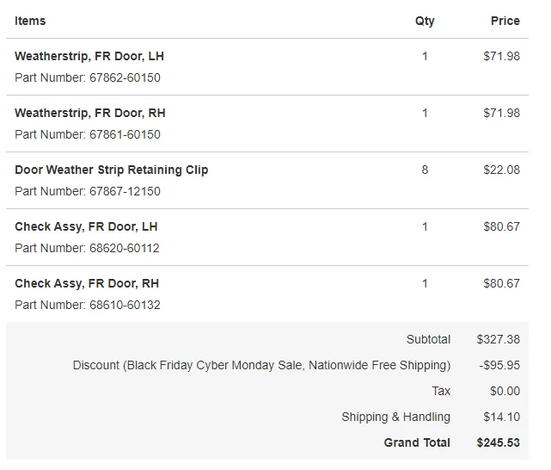551x470 pixels.
Task: Click the Grand Total amount $245.53
Action: pyautogui.click(x=498, y=442)
